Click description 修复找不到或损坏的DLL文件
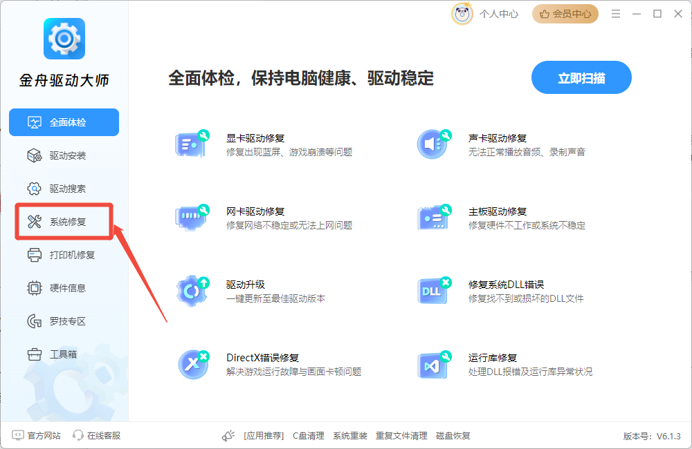The image size is (692, 449). 526,298
